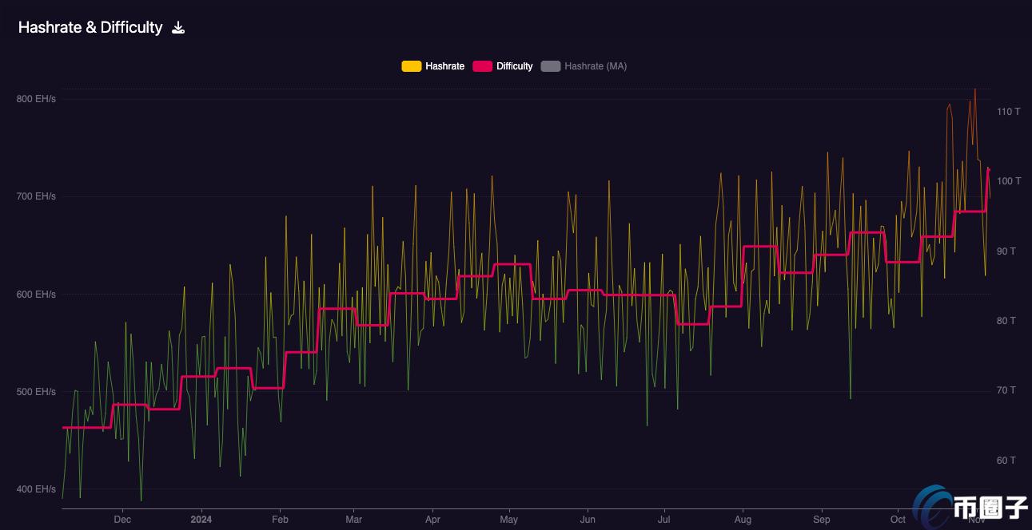Enable the Hashrate (MA) legend label

[x=596, y=66]
